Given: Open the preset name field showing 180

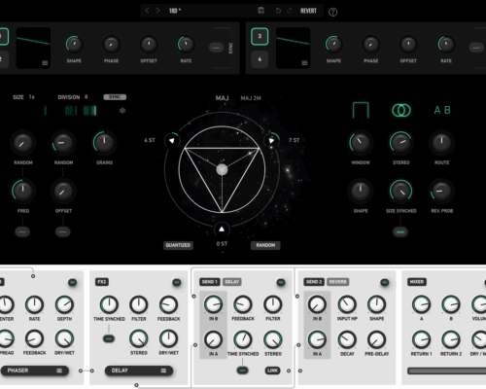Looking at the screenshot, I should point(175,11).
